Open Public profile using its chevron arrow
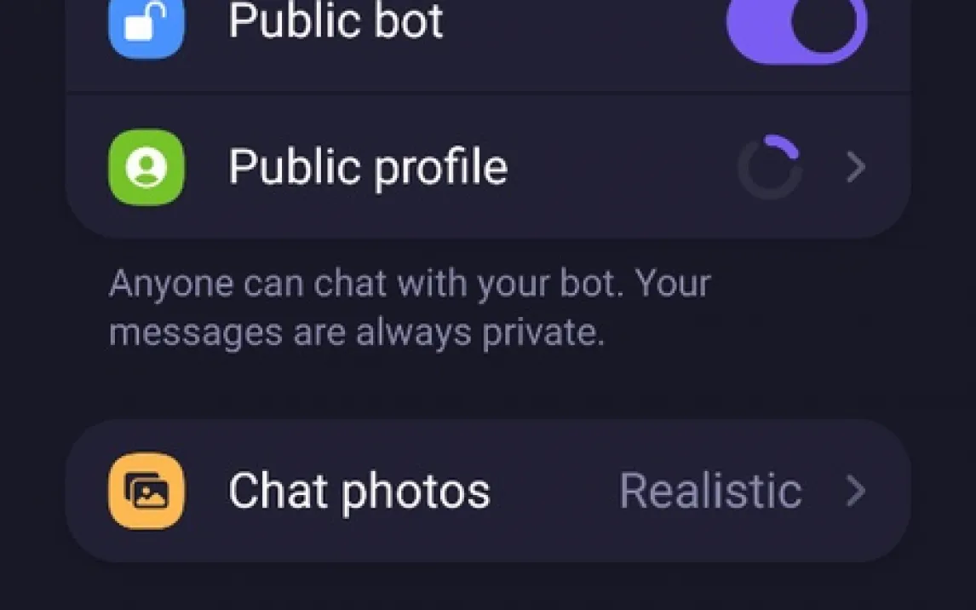Image resolution: width=976 pixels, height=610 pixels. point(855,167)
